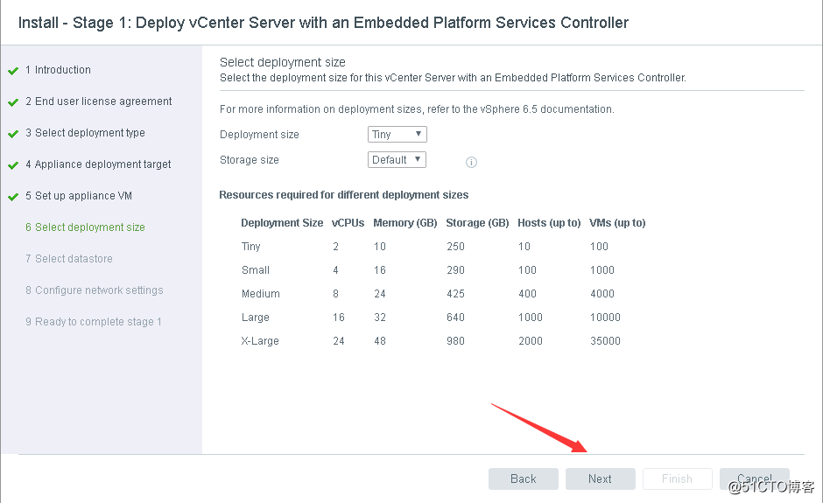Click the 250 storage value for Tiny
823x503 pixels.
click(455, 247)
